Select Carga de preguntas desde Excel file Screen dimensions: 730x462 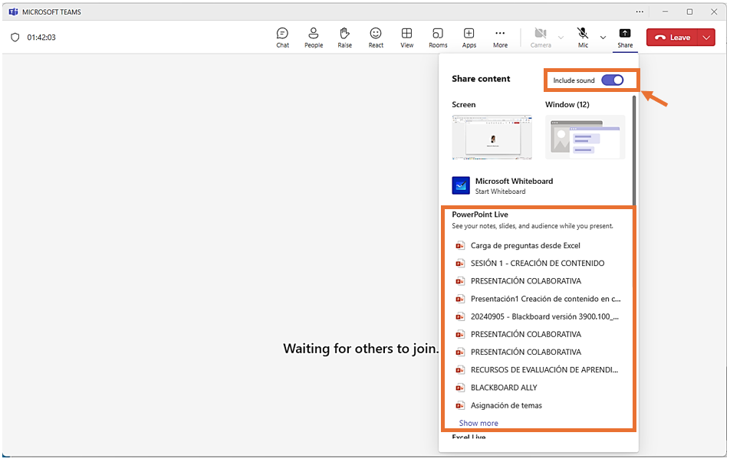click(525, 246)
